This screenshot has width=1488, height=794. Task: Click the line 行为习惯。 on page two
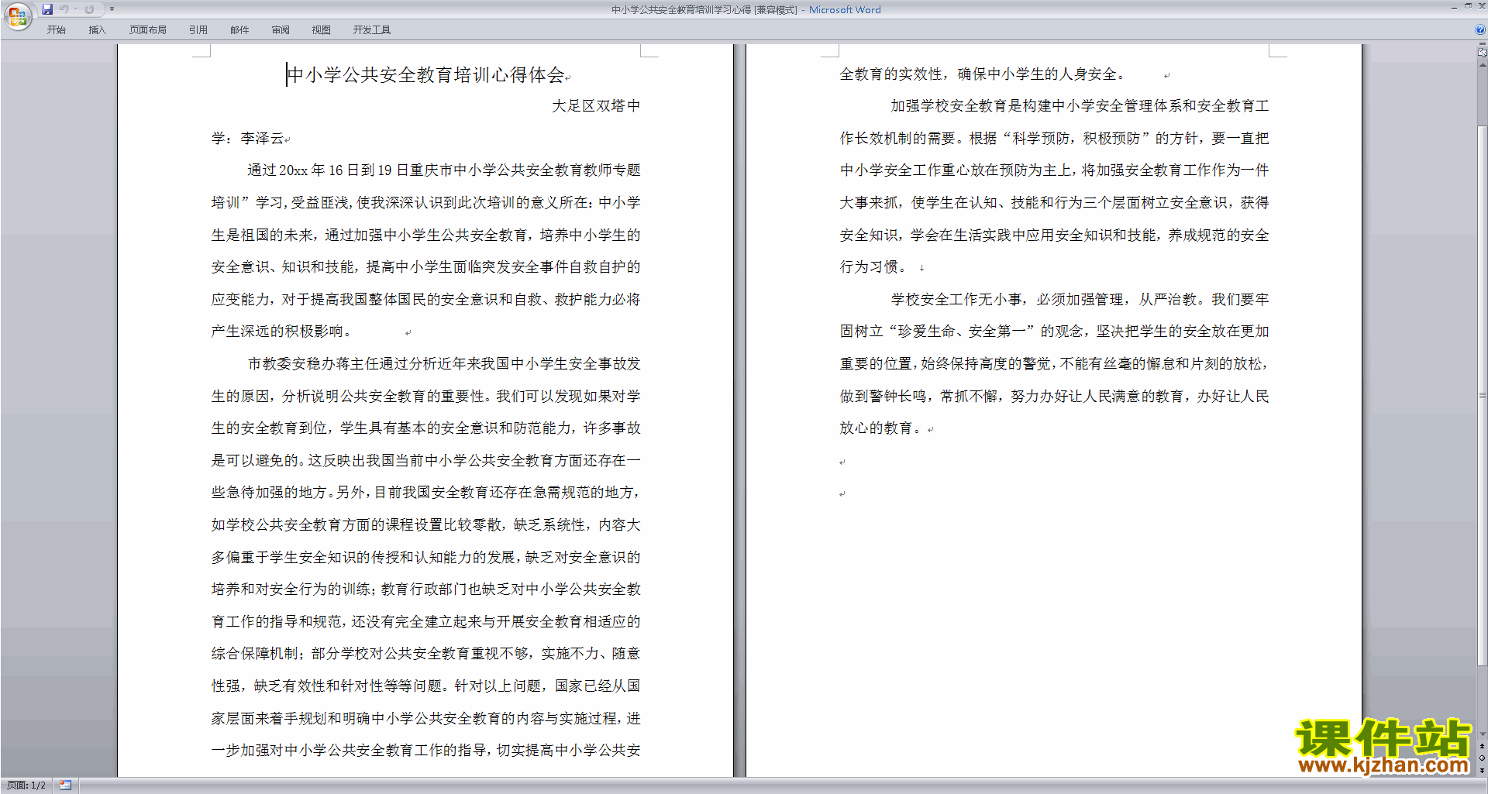click(x=873, y=267)
